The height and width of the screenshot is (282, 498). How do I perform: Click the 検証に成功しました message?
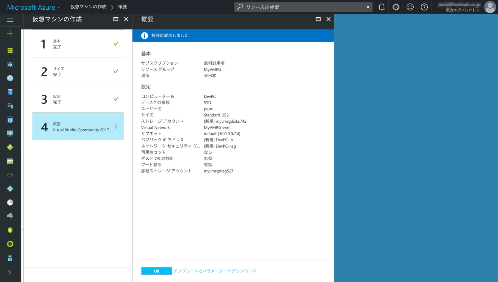click(170, 36)
